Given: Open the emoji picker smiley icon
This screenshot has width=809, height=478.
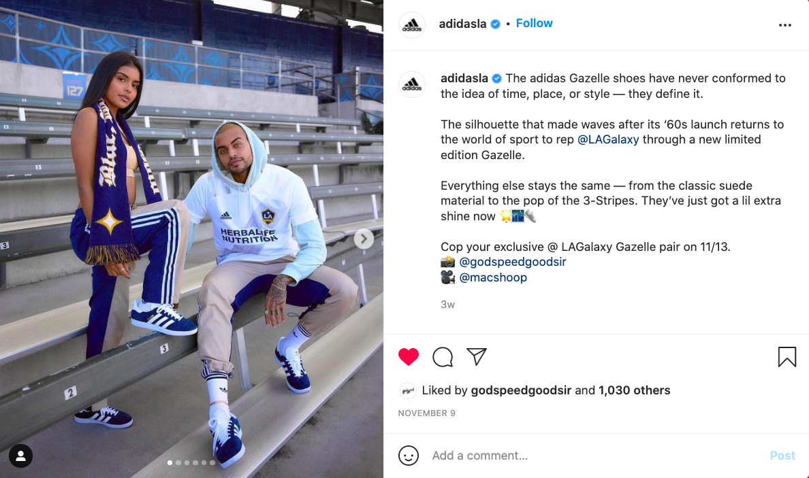Looking at the screenshot, I should point(408,456).
